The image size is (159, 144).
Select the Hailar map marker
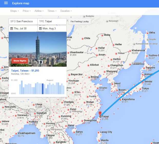click(96, 49)
